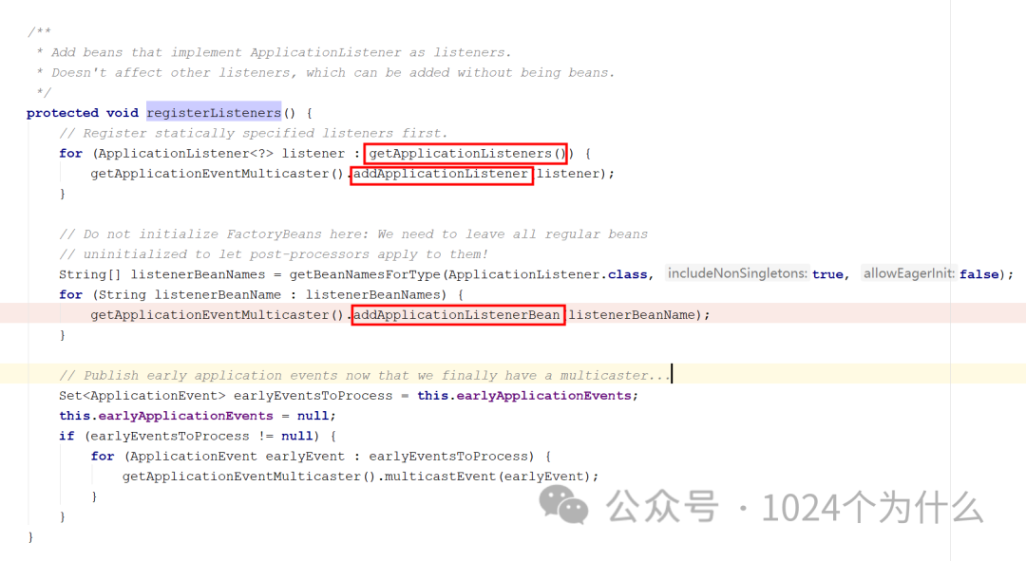Click the allowEagerInit: parameter hint
This screenshot has height=561, width=1026.
(x=909, y=273)
